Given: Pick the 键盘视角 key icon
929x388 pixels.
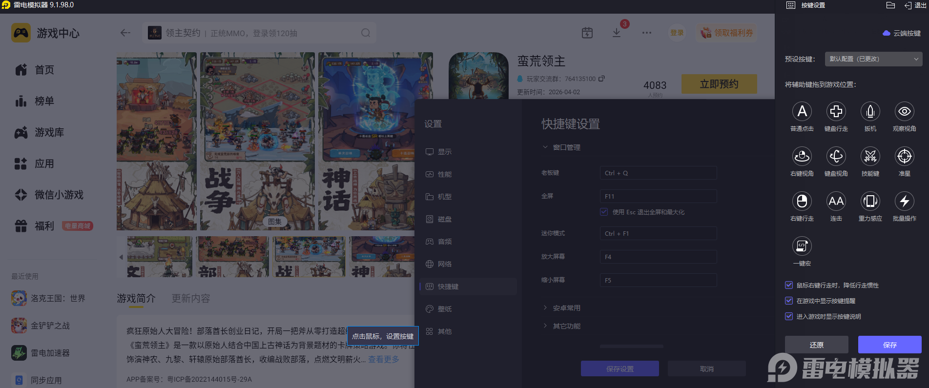Looking at the screenshot, I should tap(836, 156).
